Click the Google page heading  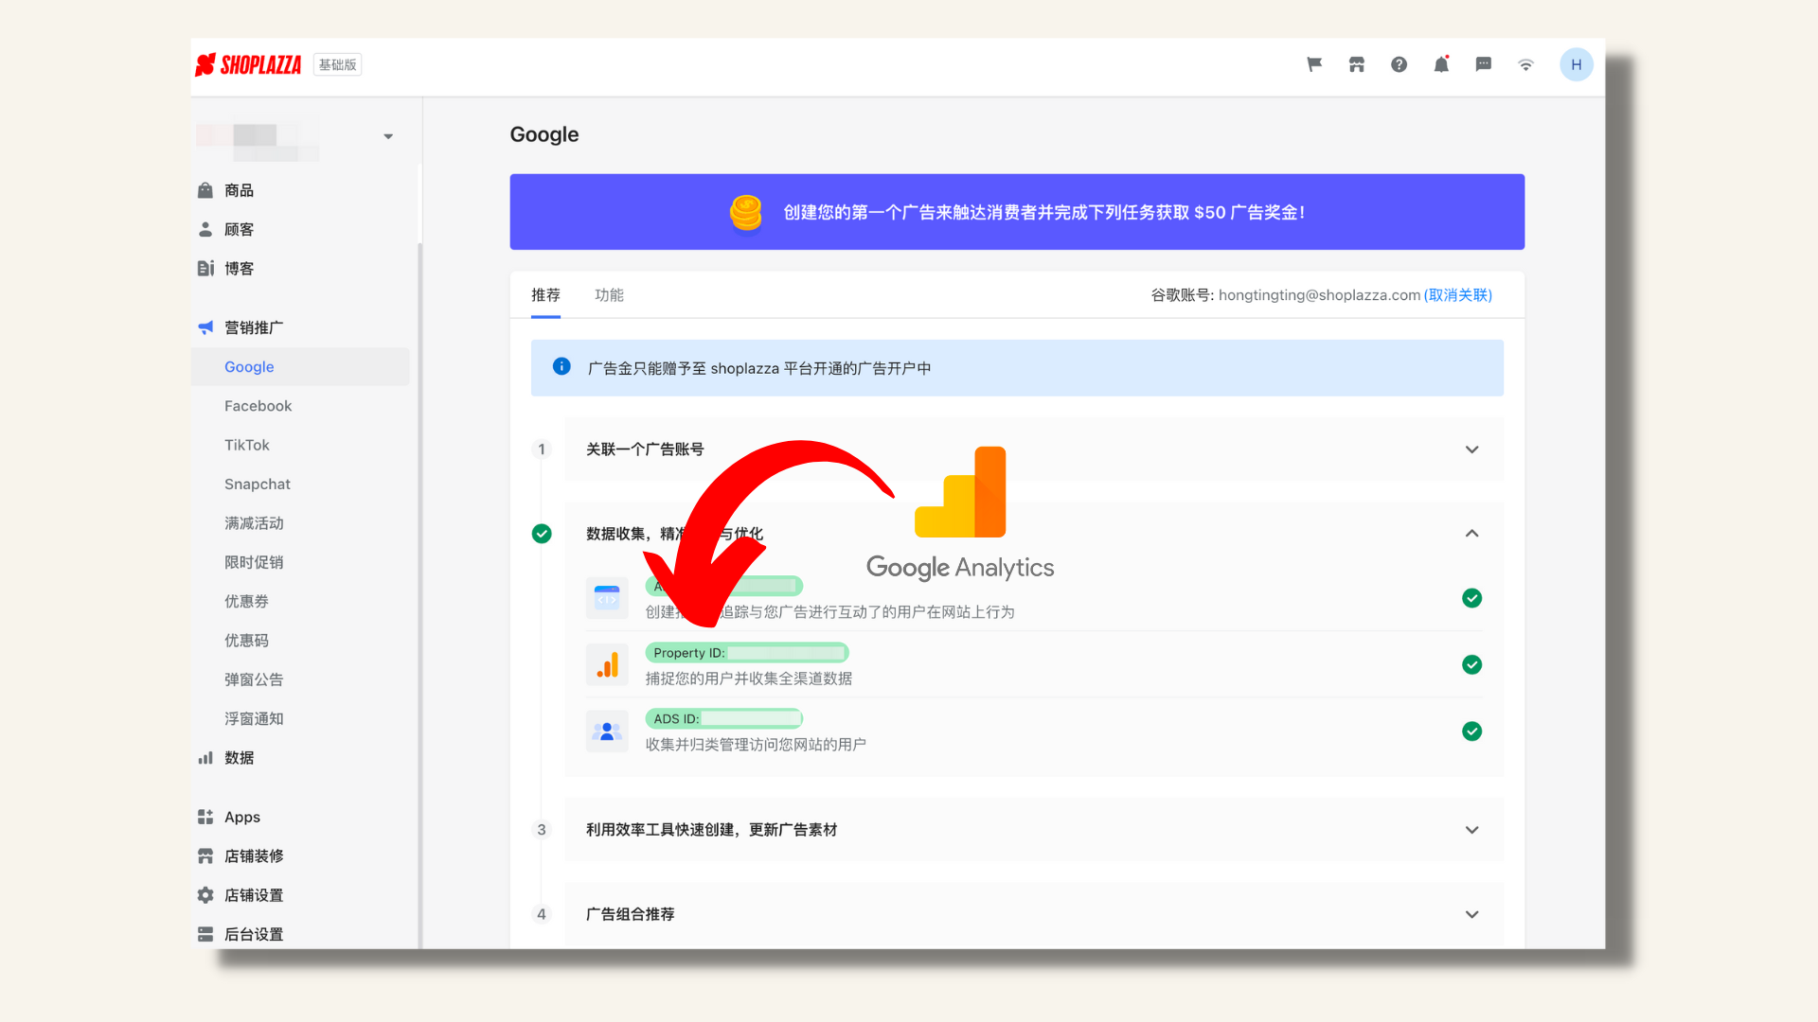tap(544, 134)
